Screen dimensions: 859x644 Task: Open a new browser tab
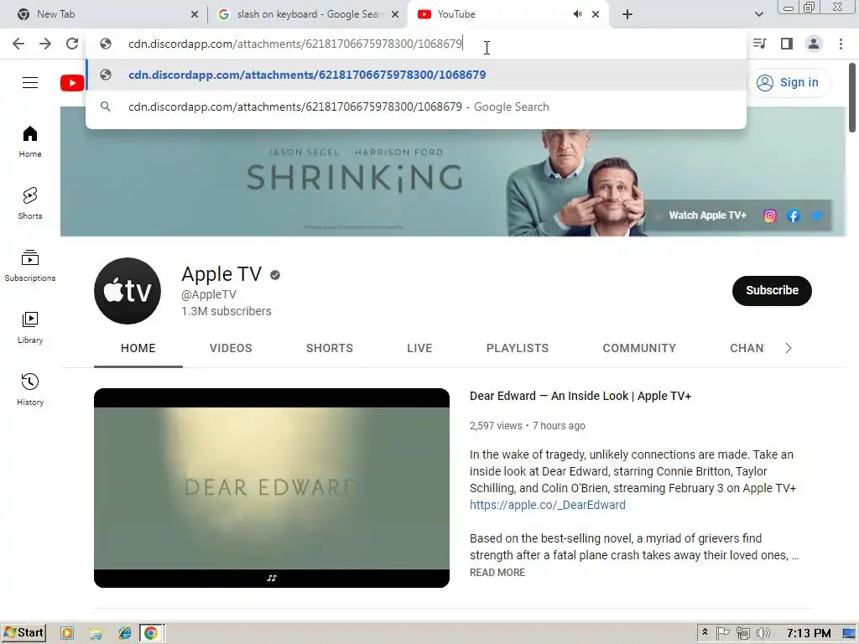point(627,14)
